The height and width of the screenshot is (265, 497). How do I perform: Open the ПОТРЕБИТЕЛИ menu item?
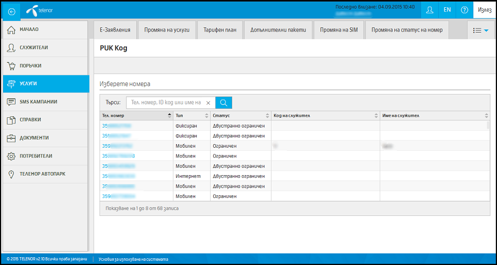point(45,156)
